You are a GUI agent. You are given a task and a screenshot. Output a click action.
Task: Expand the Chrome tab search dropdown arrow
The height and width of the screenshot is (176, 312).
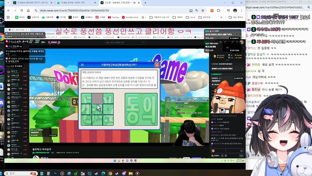[x=8, y=3]
